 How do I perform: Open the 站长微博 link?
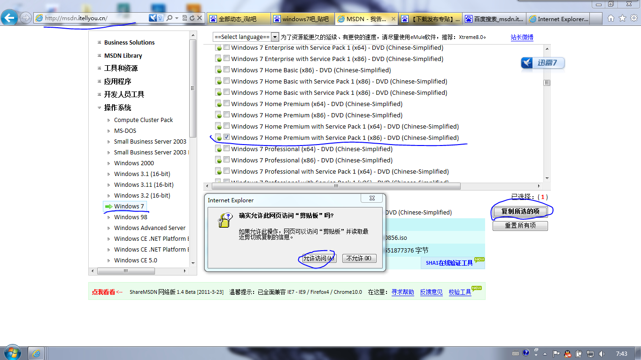pos(522,37)
